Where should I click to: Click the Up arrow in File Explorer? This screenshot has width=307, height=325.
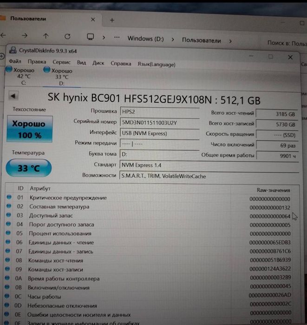(x=46, y=36)
